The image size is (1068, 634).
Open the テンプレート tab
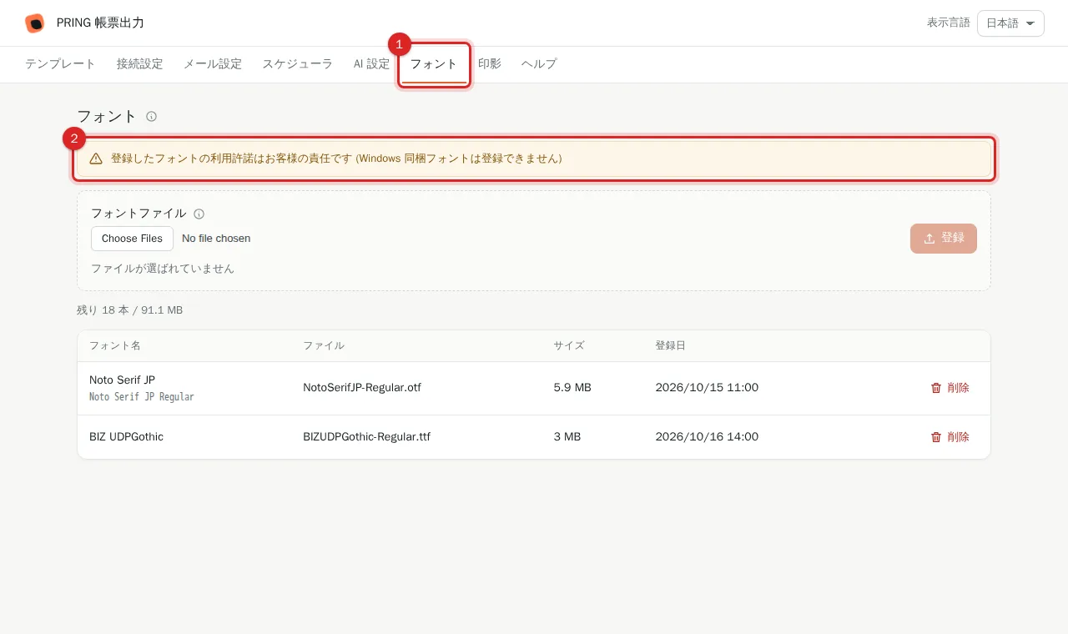(x=60, y=64)
